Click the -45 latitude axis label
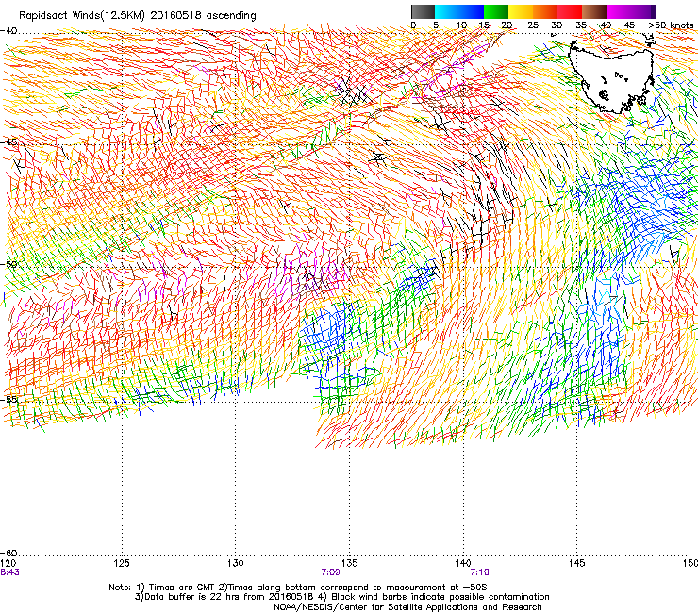Viewport: 698px width, 613px height. click(x=8, y=142)
